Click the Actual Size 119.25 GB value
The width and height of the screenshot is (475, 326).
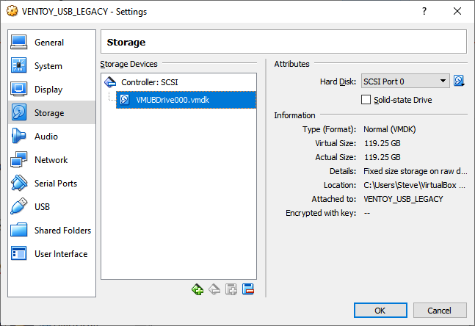382,157
